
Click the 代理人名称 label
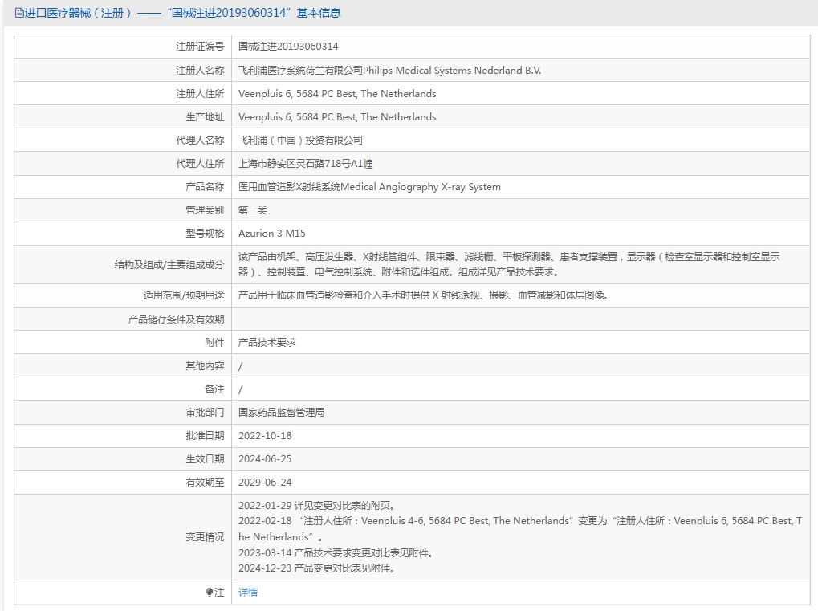[x=200, y=140]
